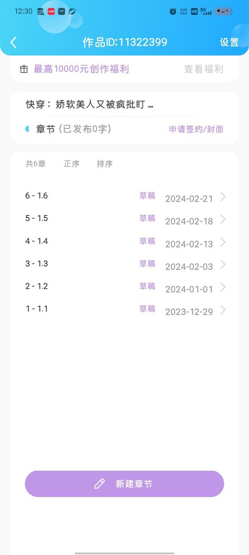The width and height of the screenshot is (249, 555).
Task: Open 查看福利 link
Action: [x=204, y=69]
